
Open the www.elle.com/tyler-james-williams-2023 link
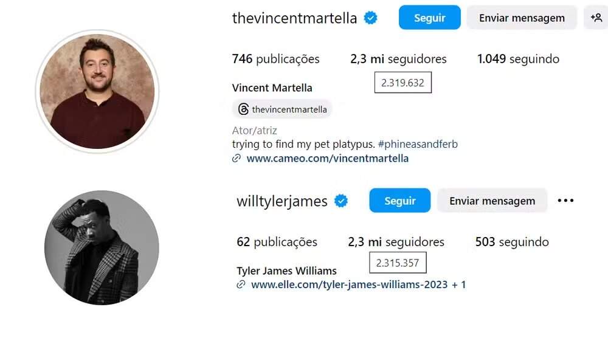[350, 284]
